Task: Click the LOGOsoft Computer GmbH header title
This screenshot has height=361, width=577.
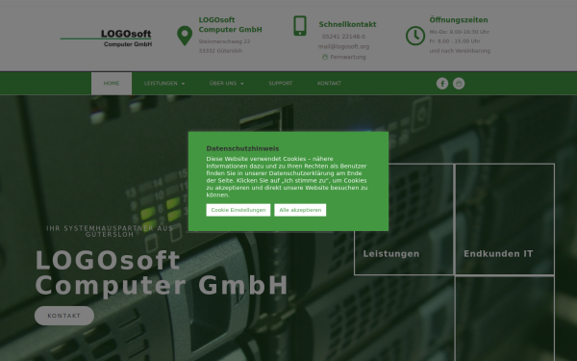Action: click(x=231, y=25)
